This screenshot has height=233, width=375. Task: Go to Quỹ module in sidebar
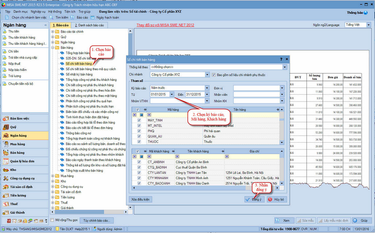25,127
